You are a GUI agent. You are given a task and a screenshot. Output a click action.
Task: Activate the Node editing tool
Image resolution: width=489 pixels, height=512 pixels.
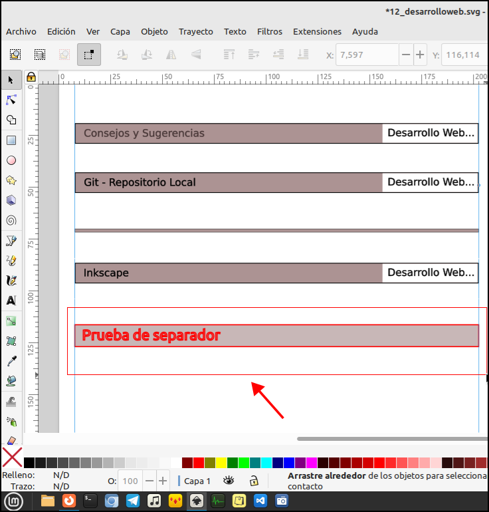click(x=11, y=100)
